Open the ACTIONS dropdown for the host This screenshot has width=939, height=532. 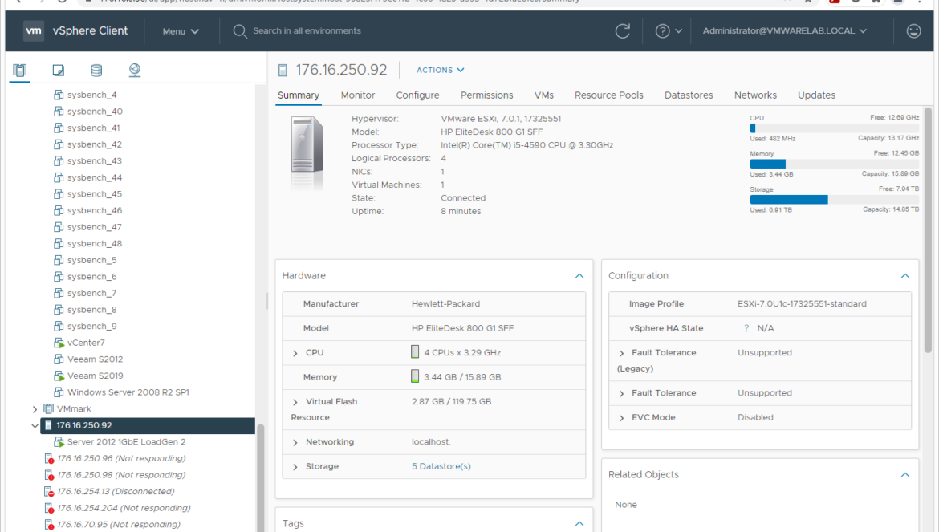click(440, 70)
